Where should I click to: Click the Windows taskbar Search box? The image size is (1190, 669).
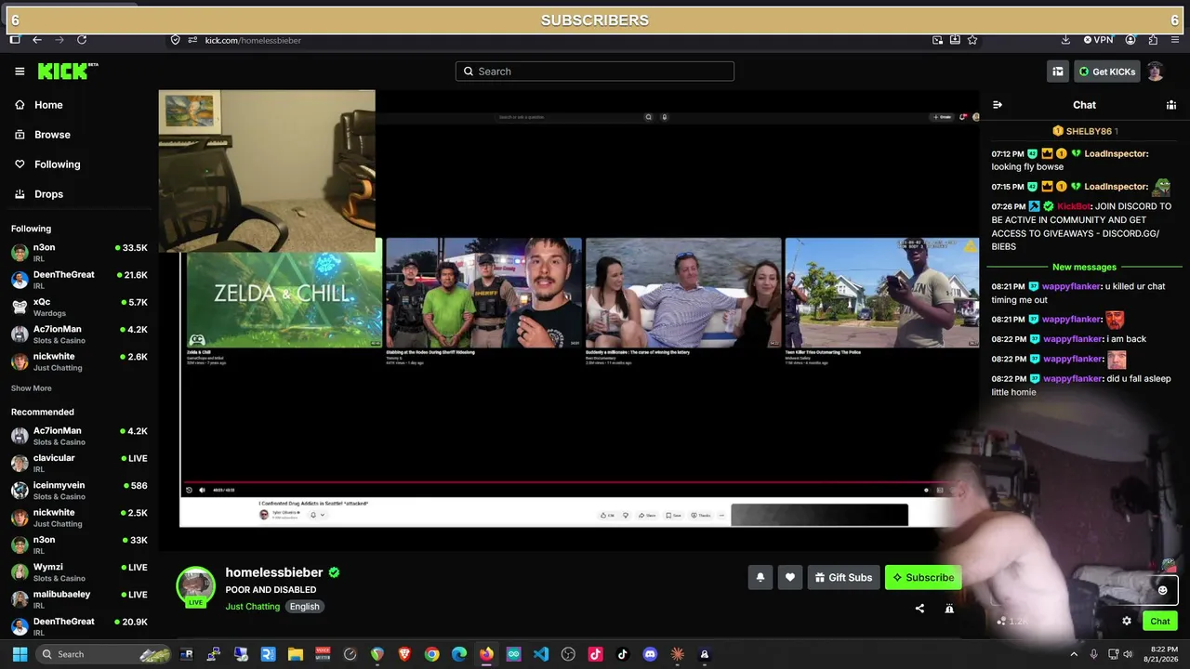[x=104, y=654]
